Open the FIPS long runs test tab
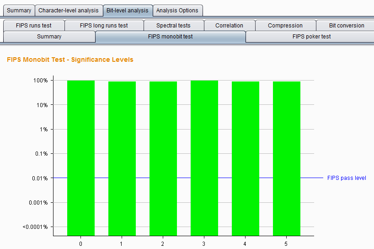Image resolution: width=374 pixels, height=249 pixels. coord(104,26)
